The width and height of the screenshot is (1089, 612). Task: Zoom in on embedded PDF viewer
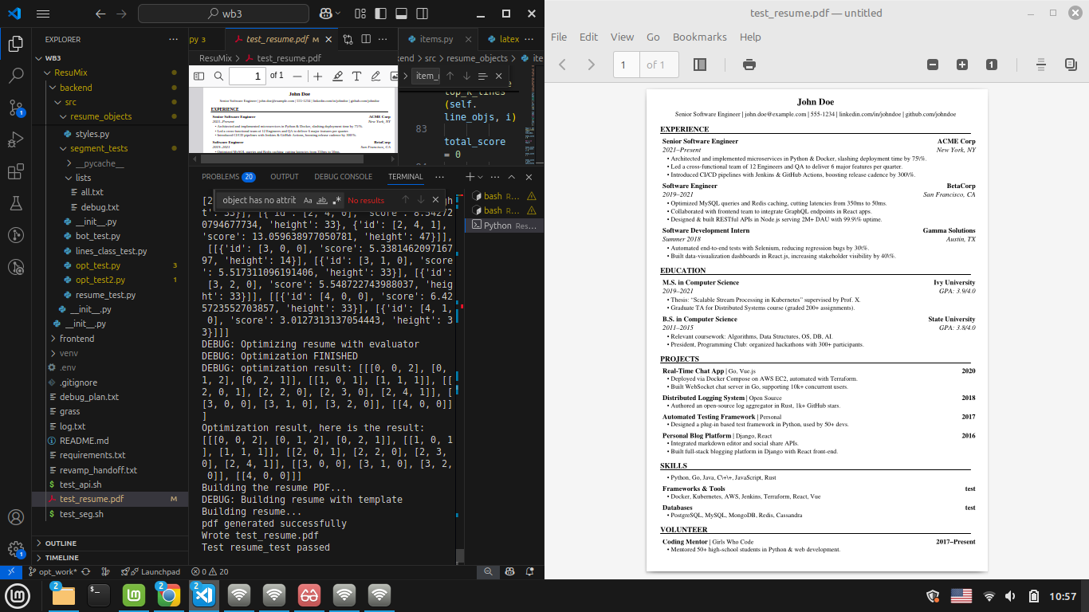pyautogui.click(x=317, y=76)
